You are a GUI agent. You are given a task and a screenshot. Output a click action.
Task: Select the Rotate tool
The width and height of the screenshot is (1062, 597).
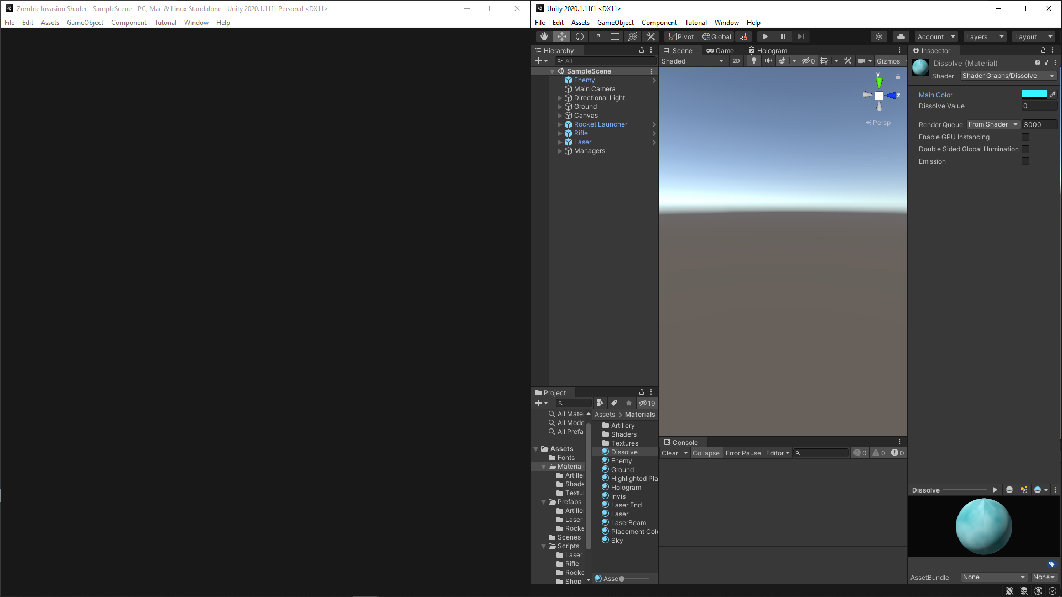[580, 36]
